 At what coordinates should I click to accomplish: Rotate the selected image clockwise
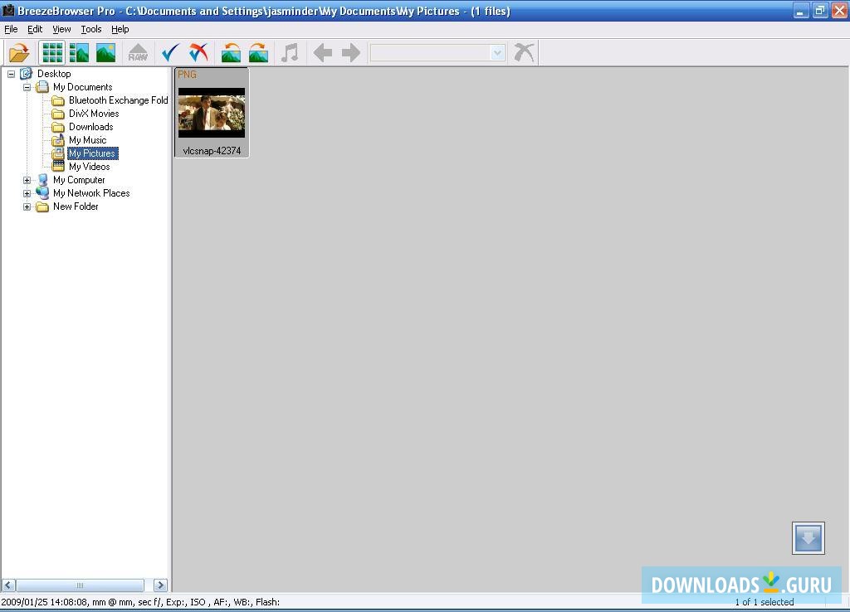pyautogui.click(x=258, y=51)
